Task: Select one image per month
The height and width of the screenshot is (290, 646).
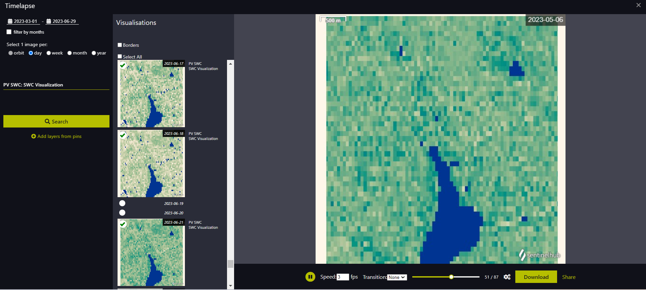Action: point(70,53)
